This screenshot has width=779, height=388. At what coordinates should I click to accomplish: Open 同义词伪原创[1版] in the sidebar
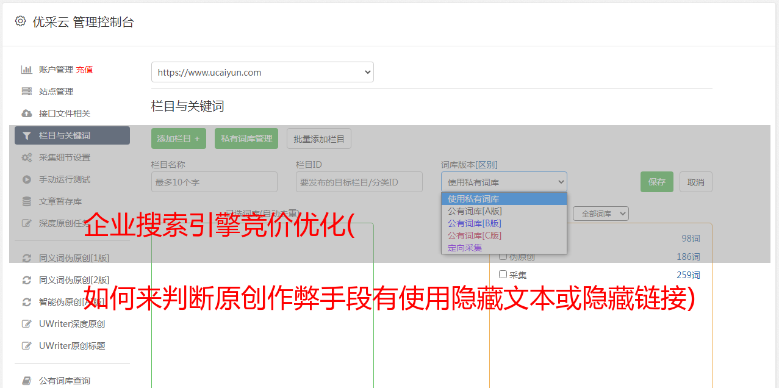[x=74, y=258]
